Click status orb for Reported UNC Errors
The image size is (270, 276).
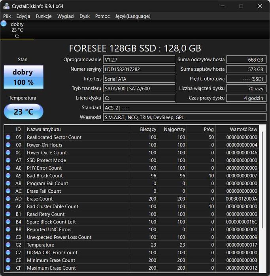click(8, 229)
